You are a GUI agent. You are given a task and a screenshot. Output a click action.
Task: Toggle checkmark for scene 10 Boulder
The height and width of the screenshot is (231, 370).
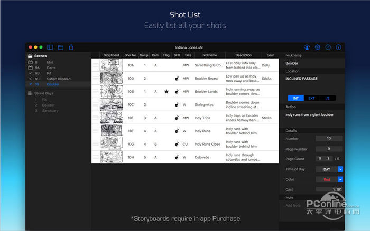31,84
